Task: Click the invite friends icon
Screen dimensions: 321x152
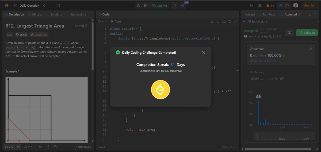Action: (x=288, y=5)
